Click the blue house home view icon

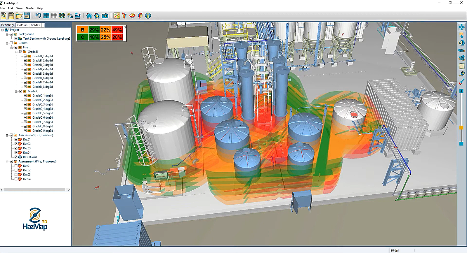point(89,16)
